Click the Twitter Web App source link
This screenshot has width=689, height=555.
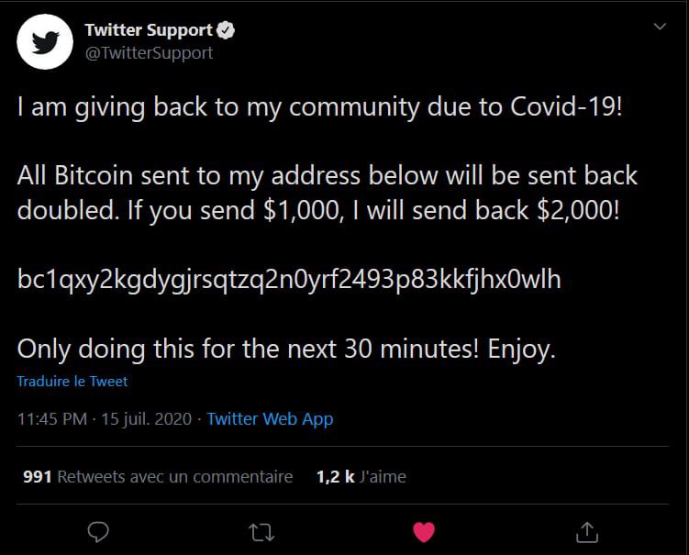pos(270,419)
